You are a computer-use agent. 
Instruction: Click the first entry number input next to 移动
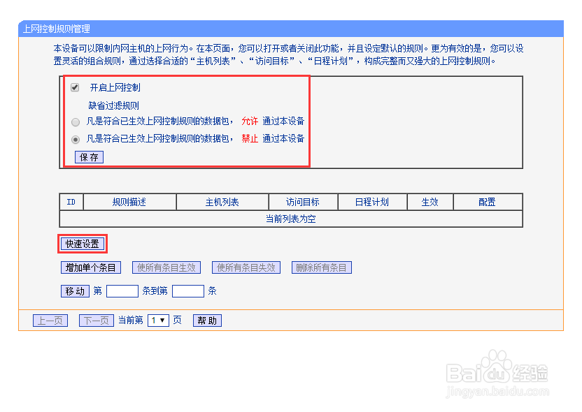122,290
